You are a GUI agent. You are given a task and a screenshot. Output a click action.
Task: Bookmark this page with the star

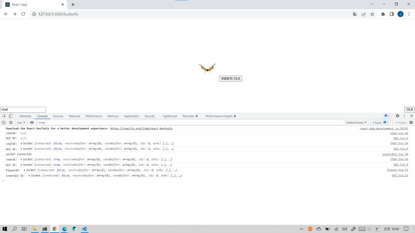372,14
